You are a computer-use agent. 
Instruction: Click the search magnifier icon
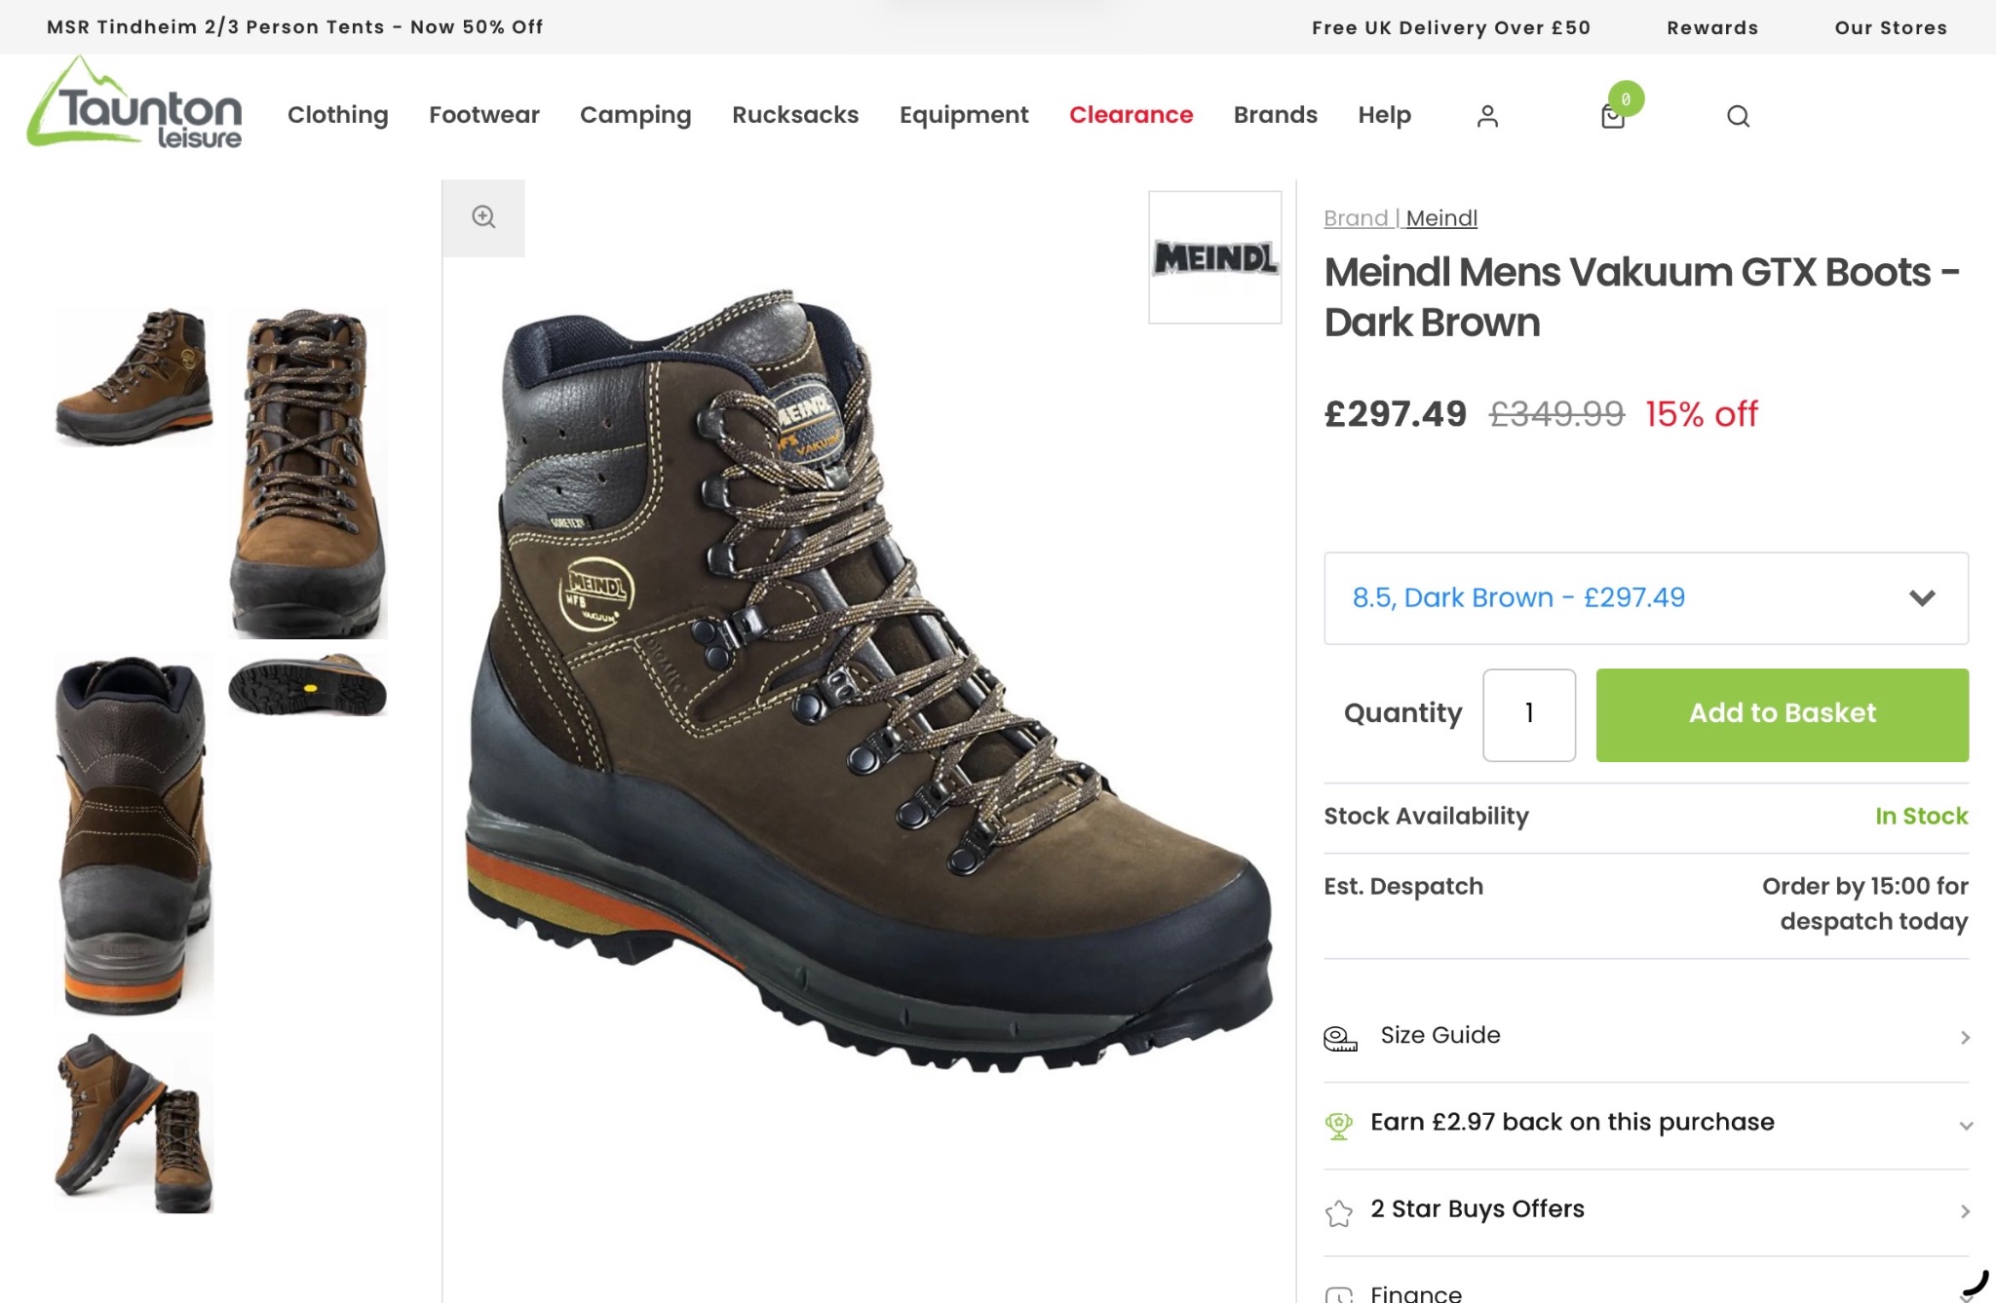pos(1738,116)
